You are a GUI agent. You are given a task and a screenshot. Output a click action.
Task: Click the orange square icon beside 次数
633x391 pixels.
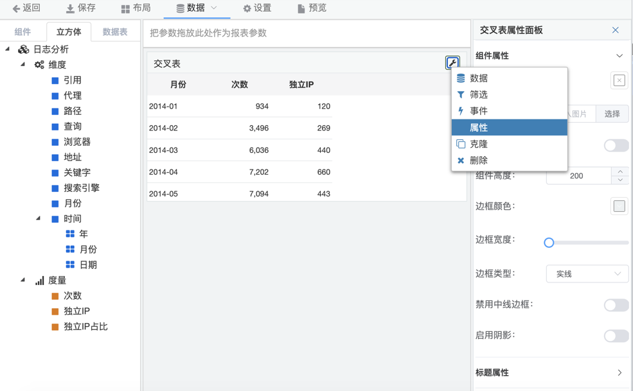(55, 296)
